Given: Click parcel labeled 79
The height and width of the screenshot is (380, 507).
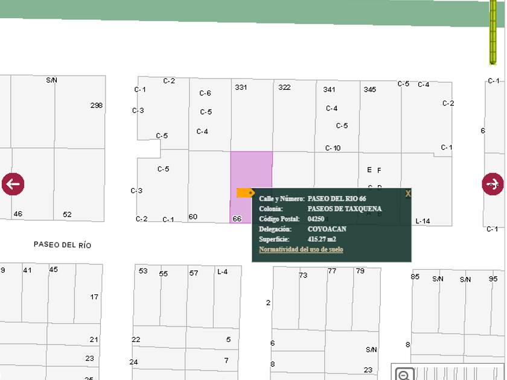Looking at the screenshot, I should [x=360, y=271].
